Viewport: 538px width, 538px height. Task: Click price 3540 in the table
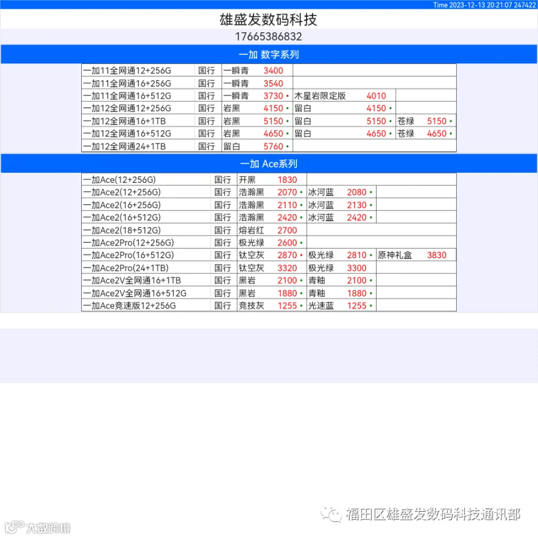coord(273,83)
